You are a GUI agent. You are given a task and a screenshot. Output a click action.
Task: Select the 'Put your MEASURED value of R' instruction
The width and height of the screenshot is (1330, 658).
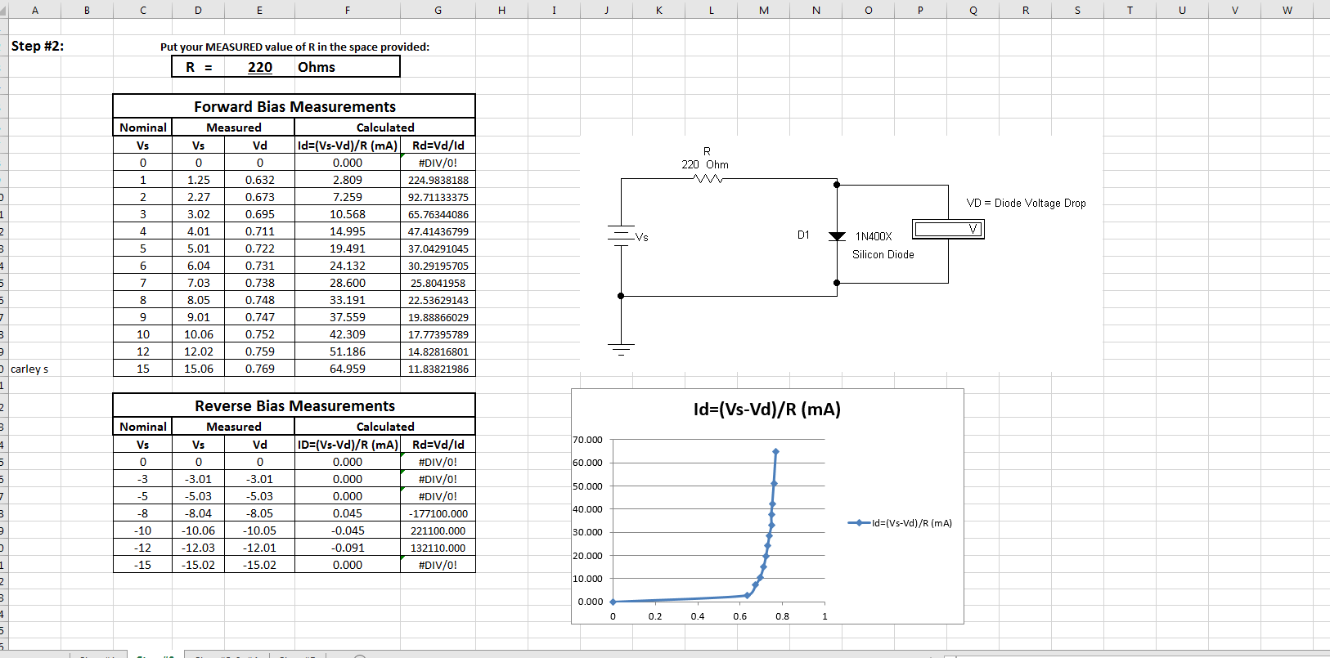294,47
